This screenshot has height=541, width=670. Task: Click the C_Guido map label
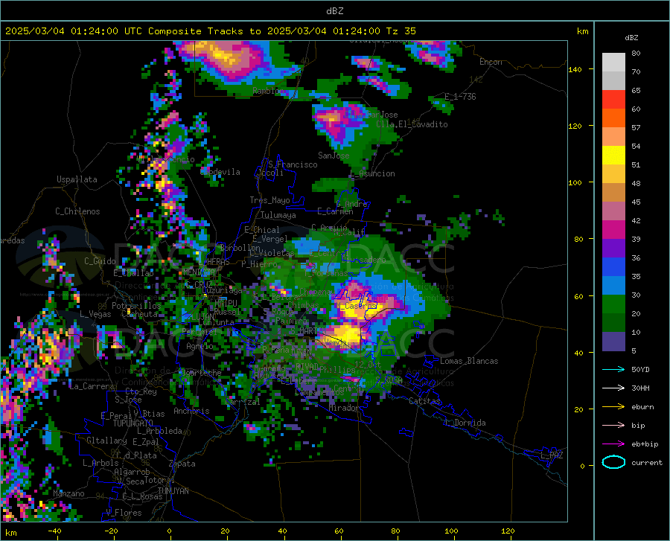click(100, 261)
